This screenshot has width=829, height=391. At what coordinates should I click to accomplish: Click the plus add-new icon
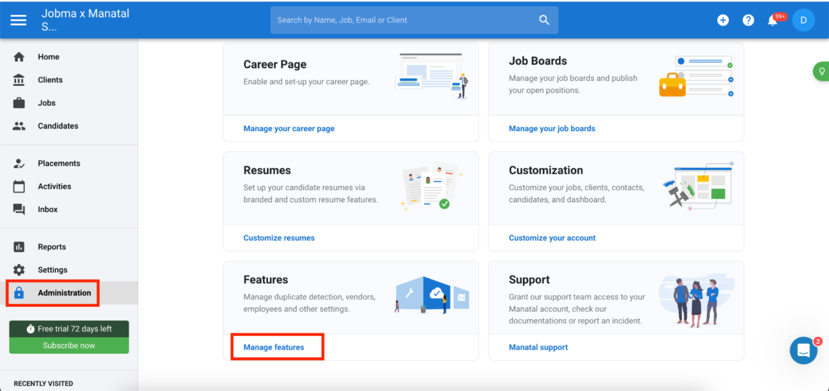point(723,20)
